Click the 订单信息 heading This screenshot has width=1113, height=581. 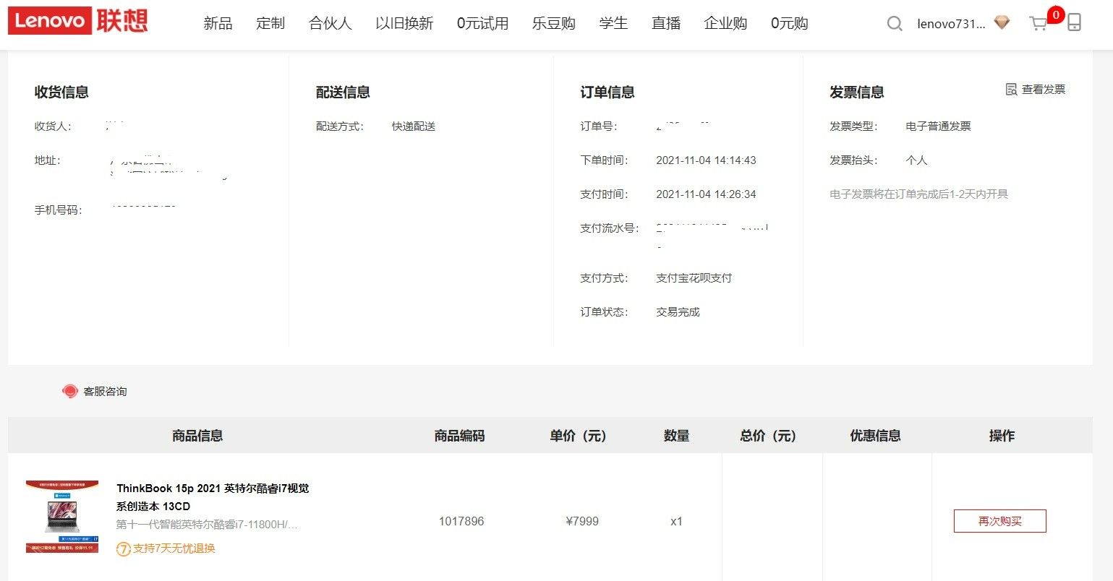click(607, 92)
